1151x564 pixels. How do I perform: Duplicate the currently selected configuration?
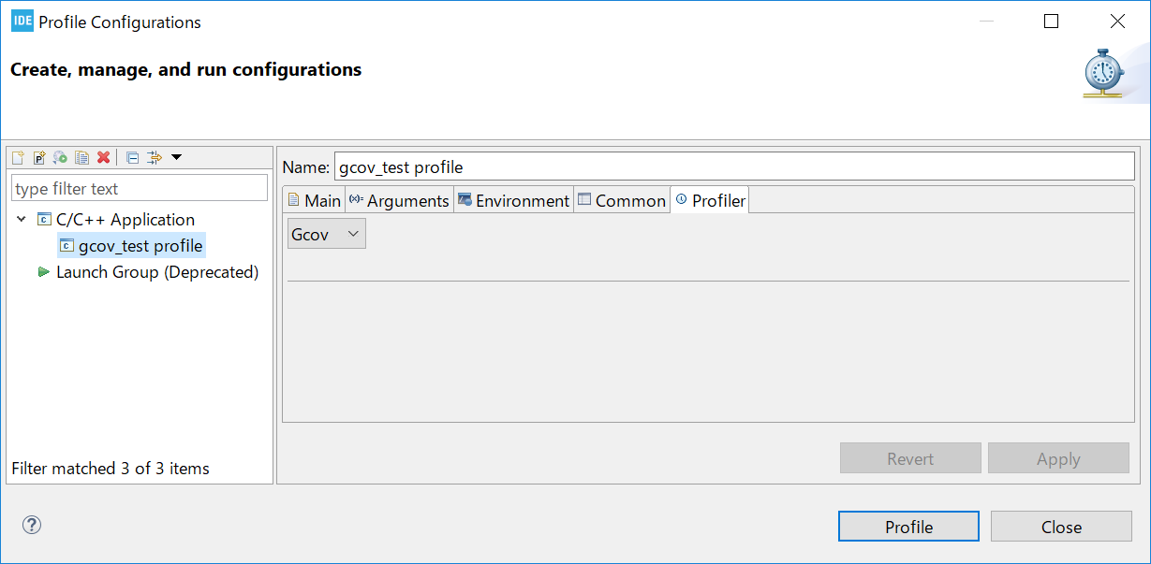click(81, 157)
